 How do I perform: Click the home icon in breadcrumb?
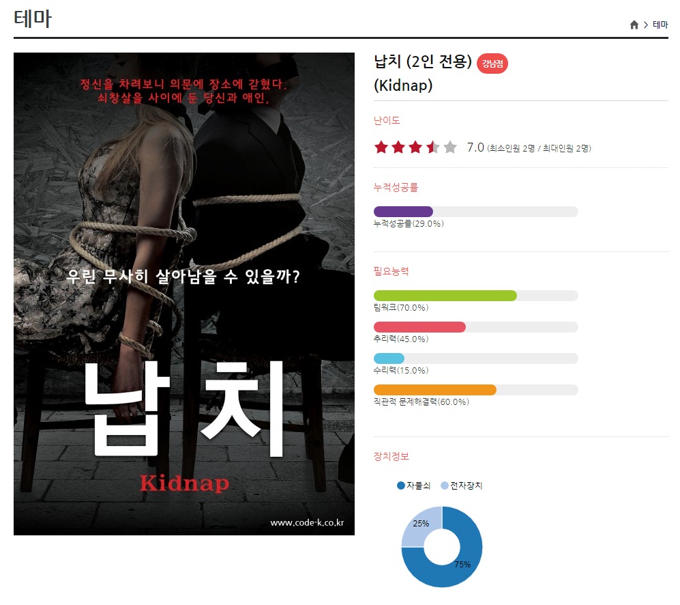click(x=634, y=25)
